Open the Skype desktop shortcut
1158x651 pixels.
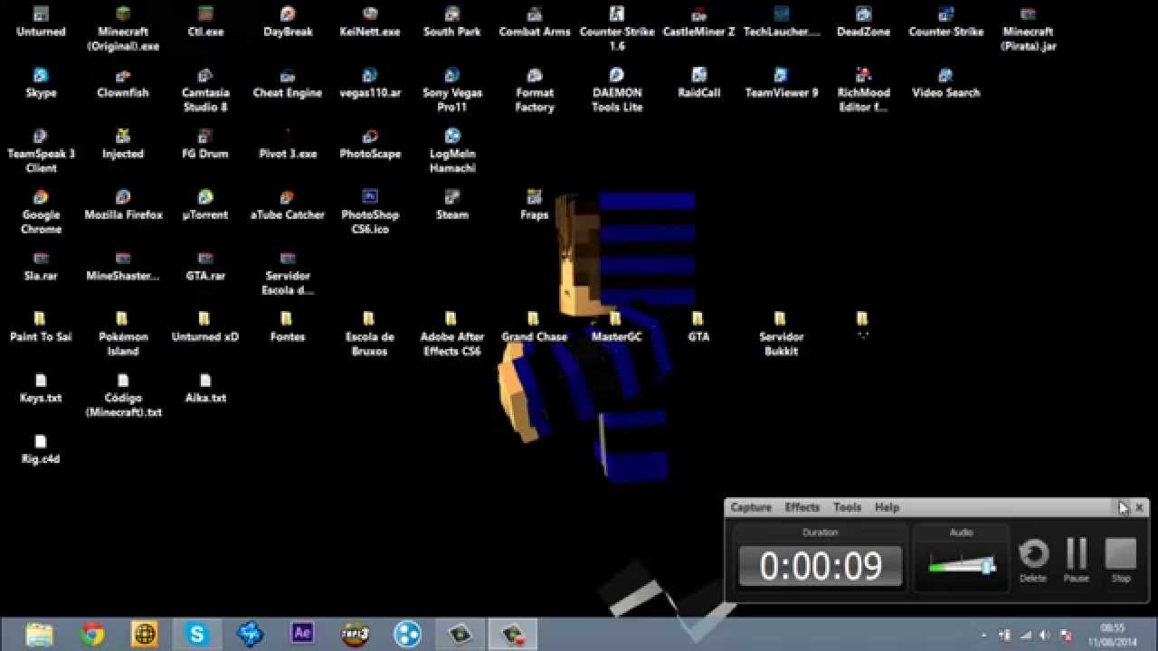41,83
